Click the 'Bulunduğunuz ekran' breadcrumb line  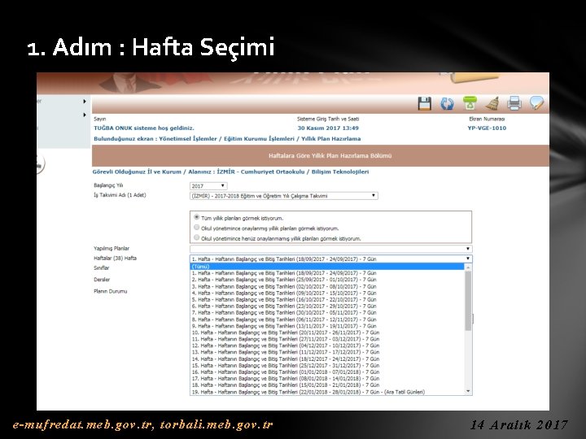pyautogui.click(x=227, y=139)
